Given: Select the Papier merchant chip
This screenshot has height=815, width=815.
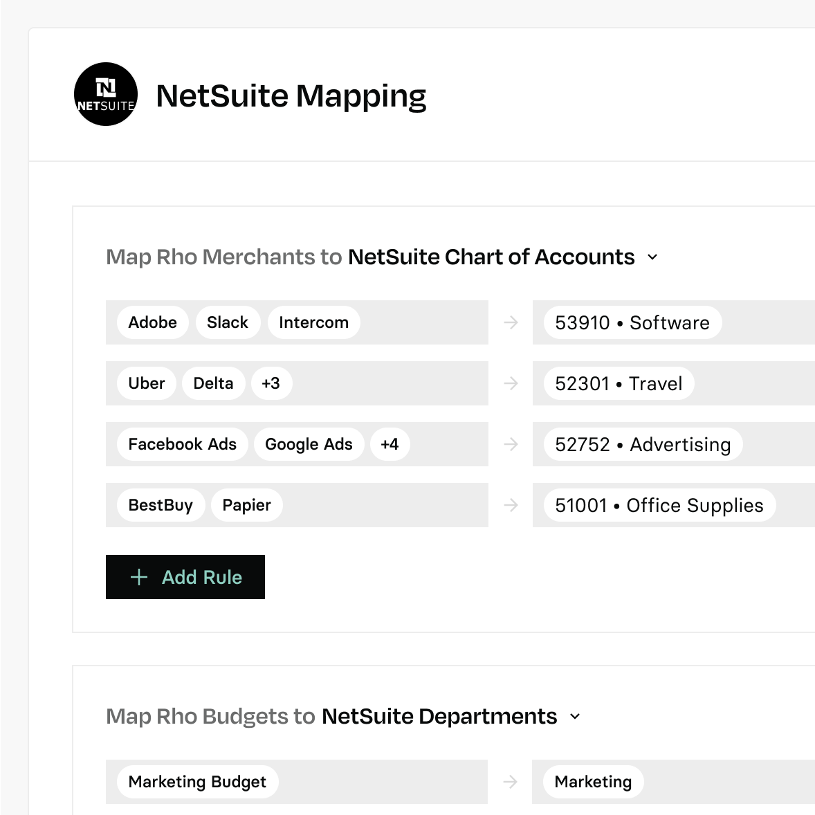Looking at the screenshot, I should click(x=247, y=504).
